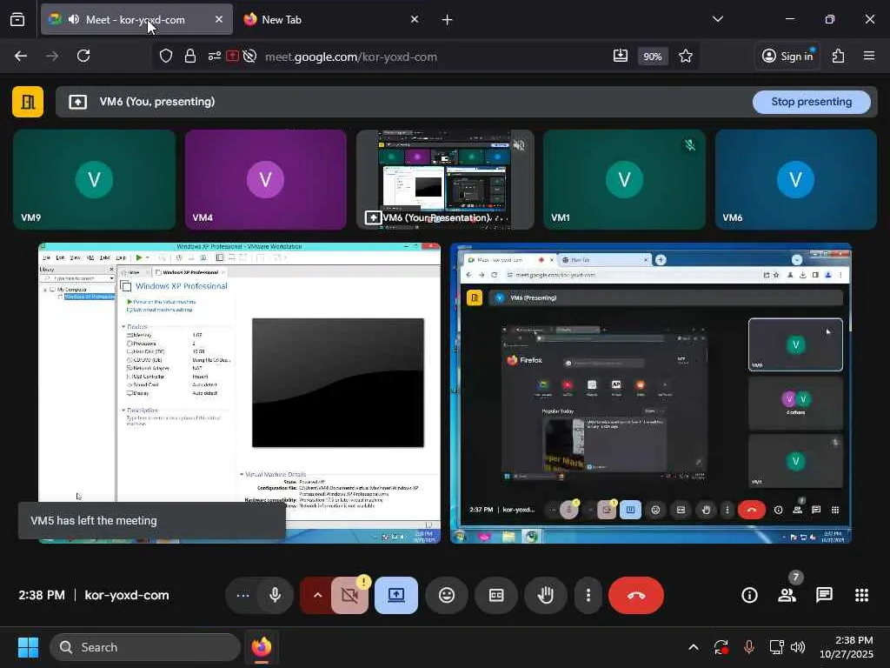Click the yellow meeting room icon
The image size is (890, 668).
click(28, 102)
